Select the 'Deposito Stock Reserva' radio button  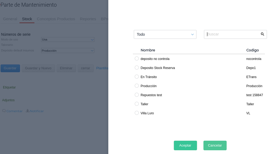point(137,68)
